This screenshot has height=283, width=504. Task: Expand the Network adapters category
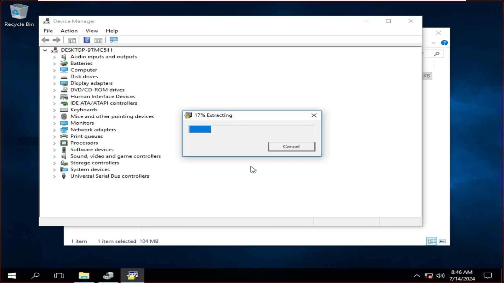click(x=54, y=130)
